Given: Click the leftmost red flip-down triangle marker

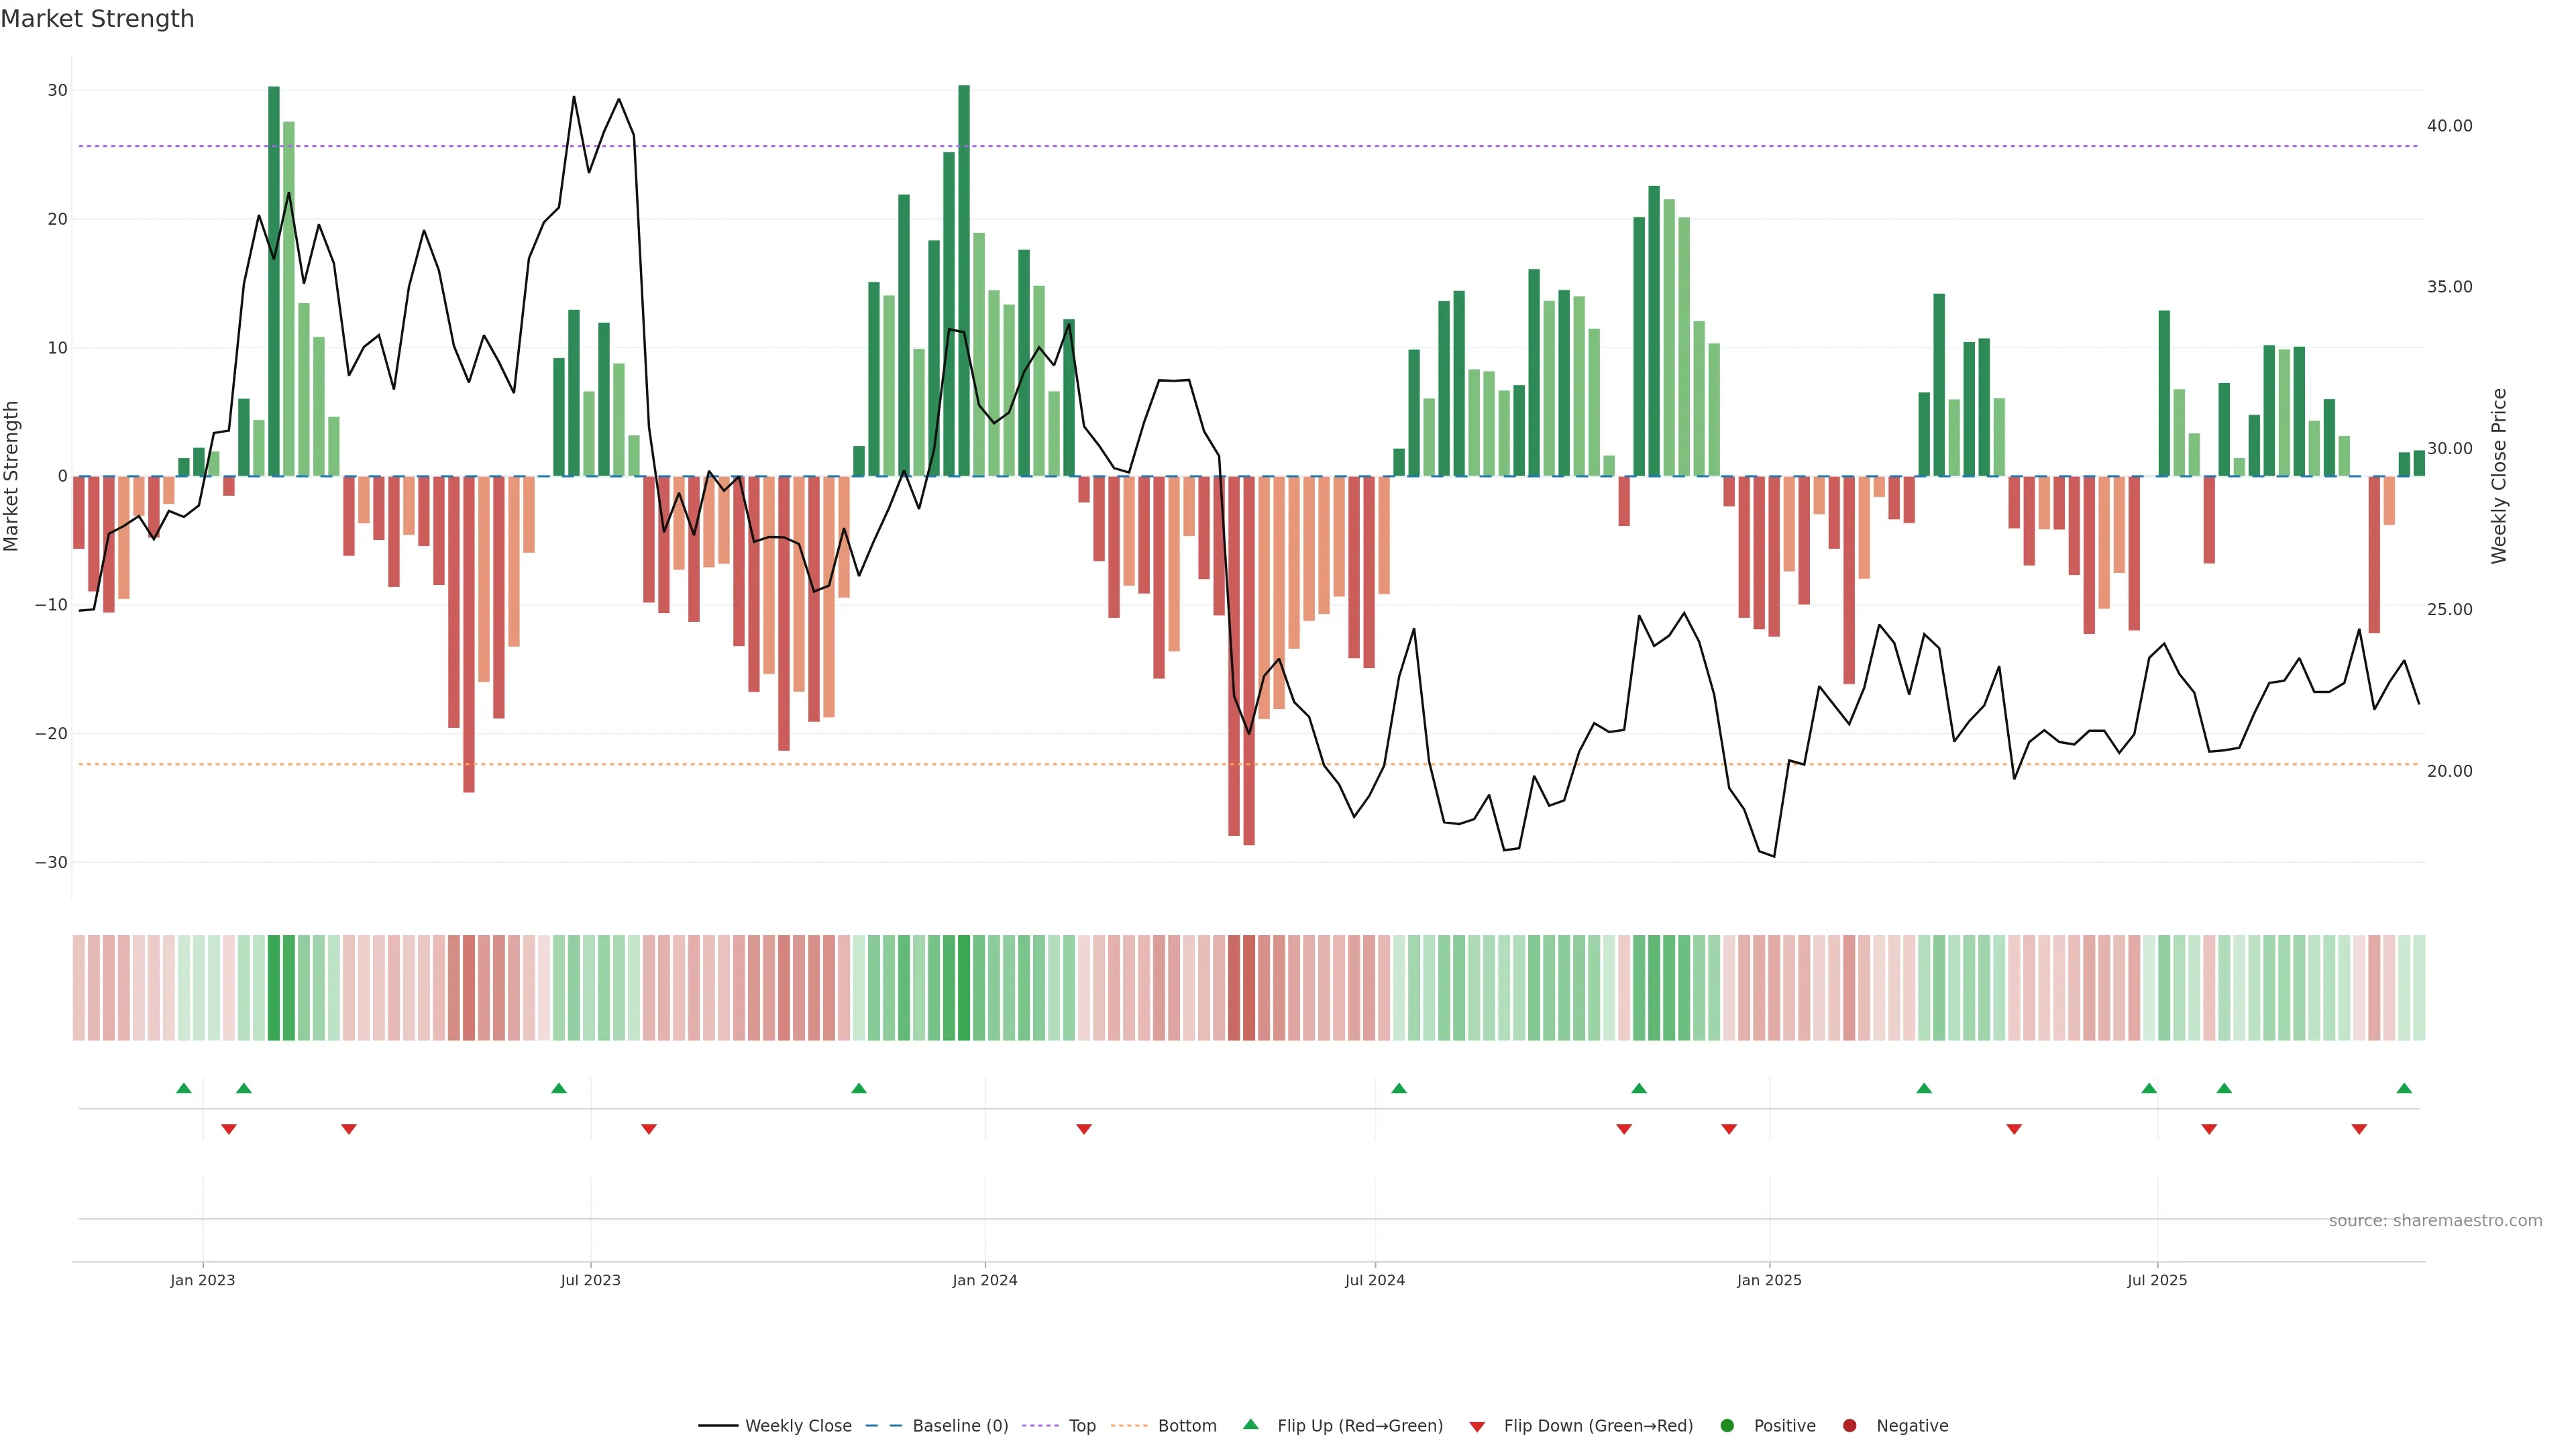Looking at the screenshot, I should pos(229,1129).
